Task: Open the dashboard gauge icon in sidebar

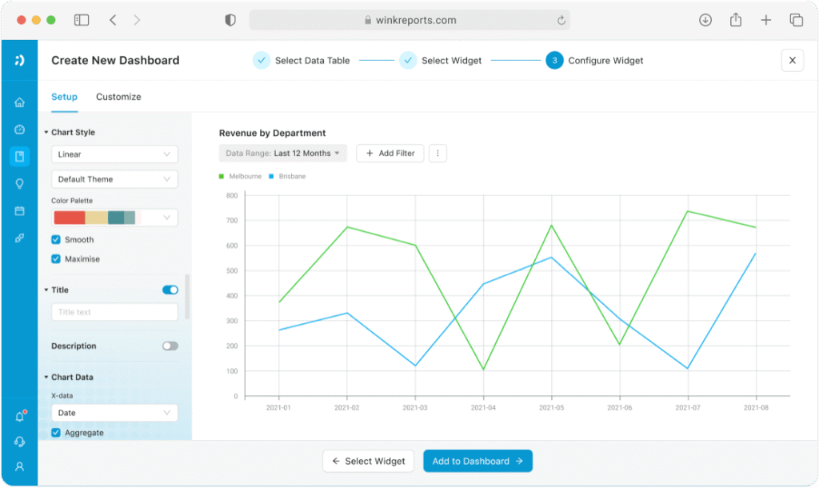Action: coord(19,130)
